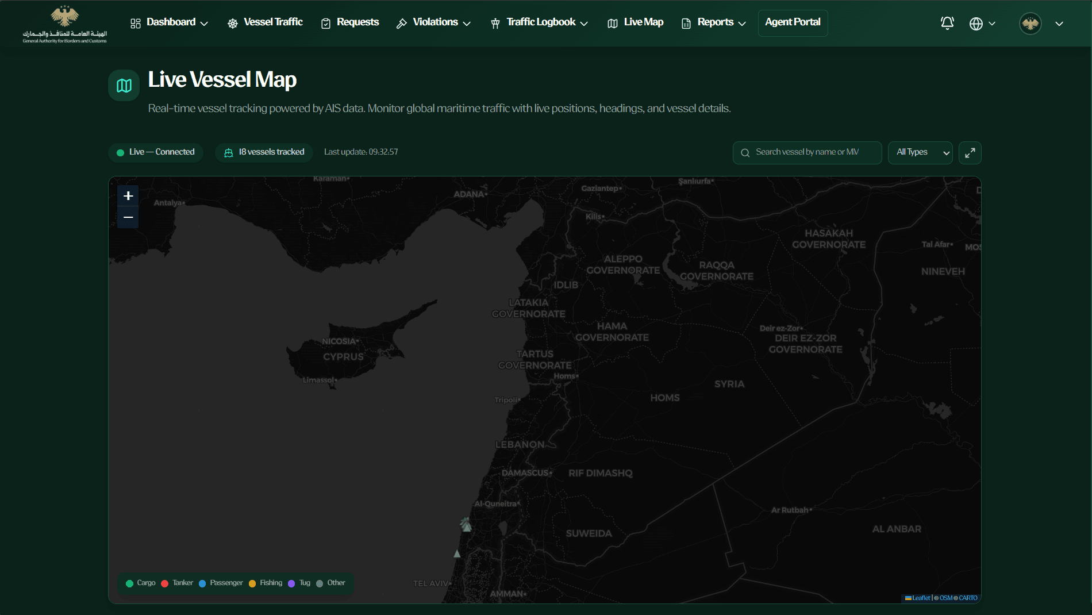Open the Violations menu
This screenshot has width=1092, height=615.
(434, 23)
